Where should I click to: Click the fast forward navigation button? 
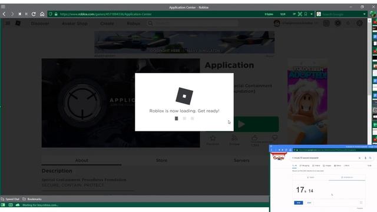coord(27,14)
